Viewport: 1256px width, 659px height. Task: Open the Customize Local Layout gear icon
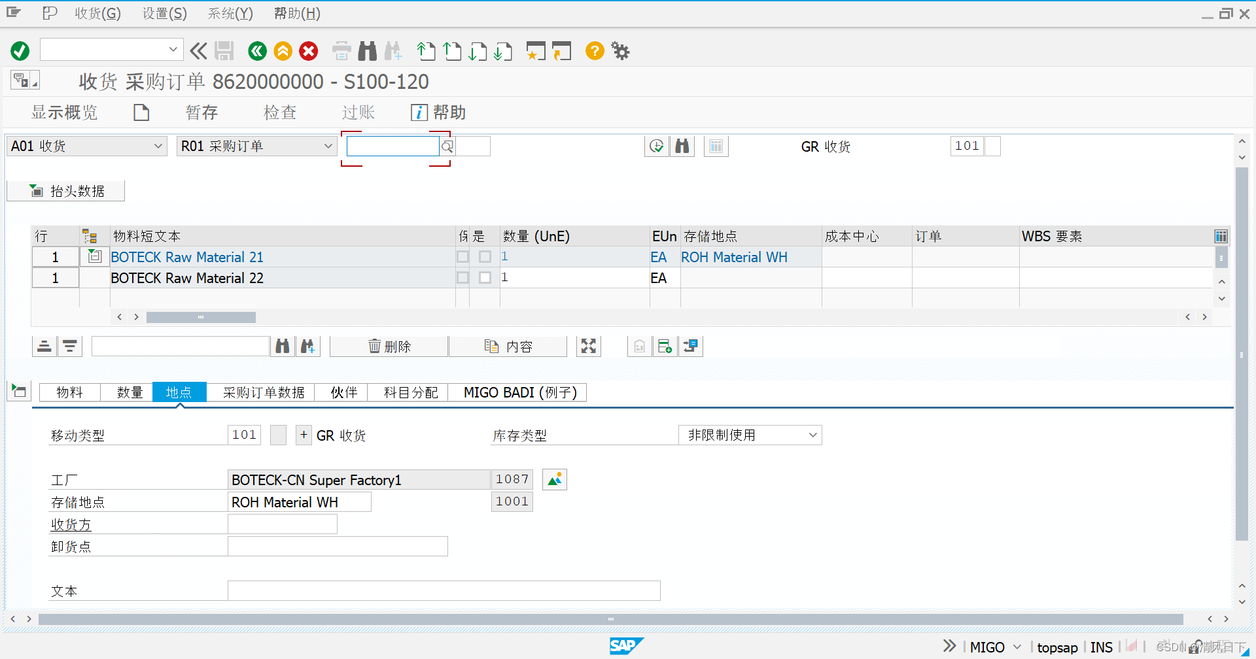[620, 51]
